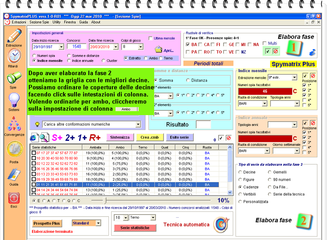Click the blue info icon near Elabora fase
The image size is (327, 240).
[312, 52]
